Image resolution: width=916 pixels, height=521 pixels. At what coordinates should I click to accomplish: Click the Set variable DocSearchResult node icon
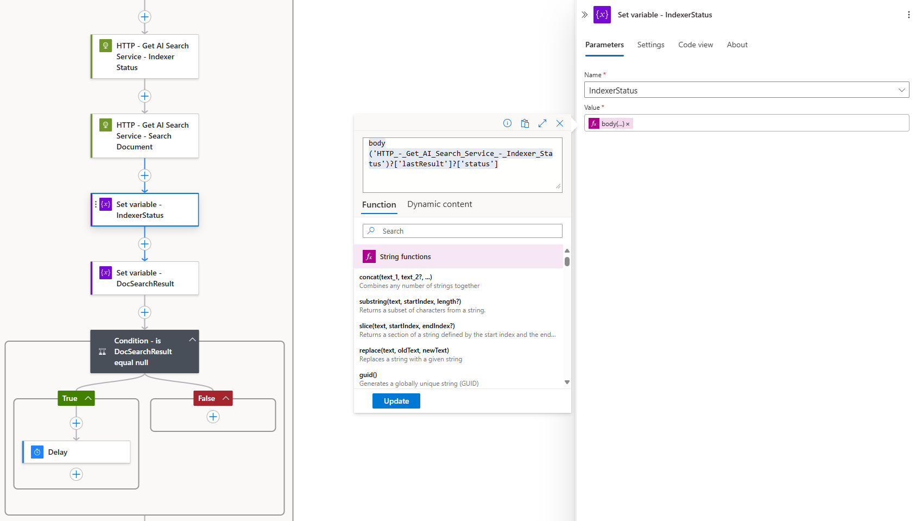(x=105, y=273)
